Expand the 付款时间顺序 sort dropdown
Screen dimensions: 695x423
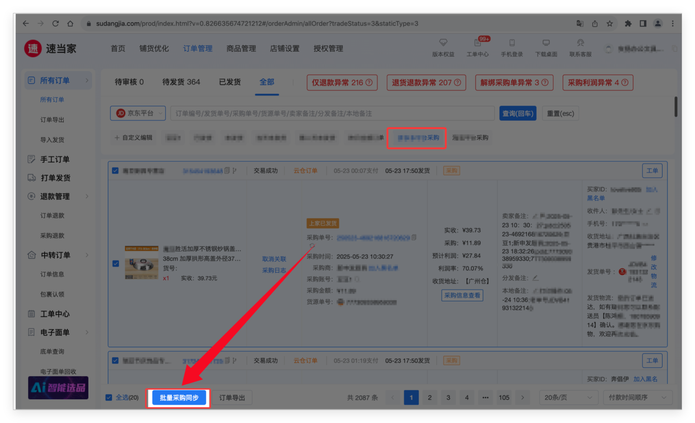(x=638, y=398)
